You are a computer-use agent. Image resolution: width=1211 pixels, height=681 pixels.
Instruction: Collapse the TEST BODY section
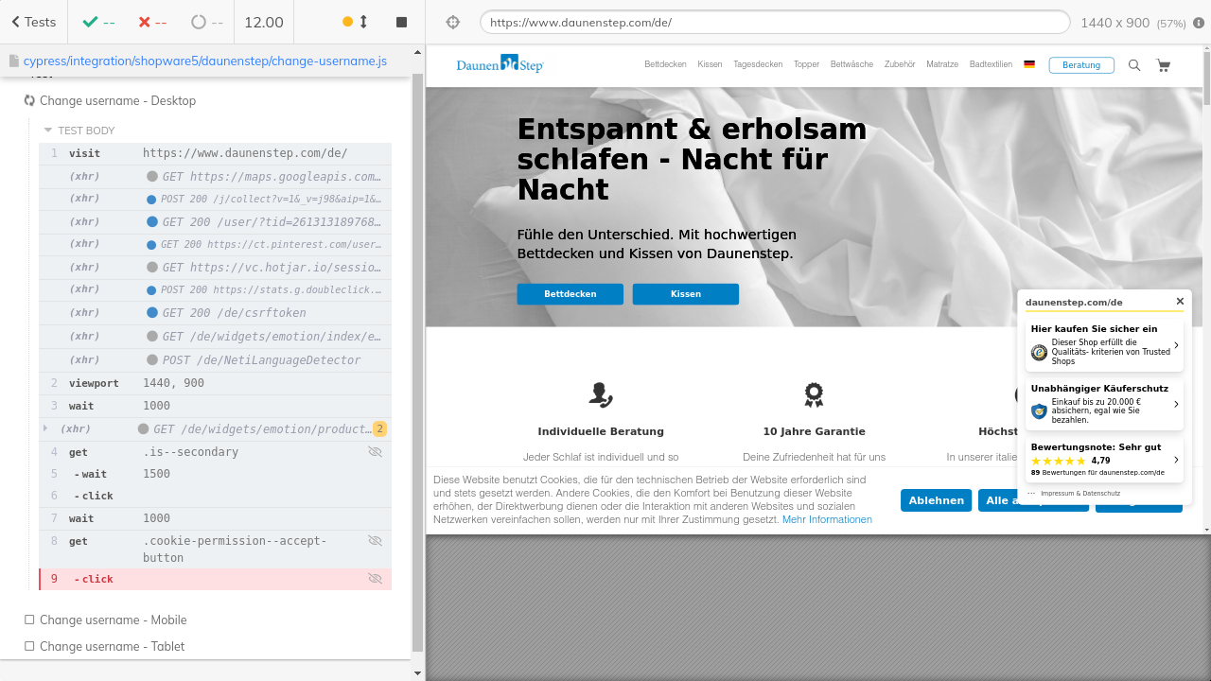48,131
